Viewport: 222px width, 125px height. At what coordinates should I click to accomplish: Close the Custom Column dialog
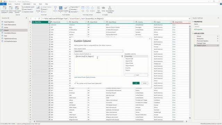click(150, 39)
